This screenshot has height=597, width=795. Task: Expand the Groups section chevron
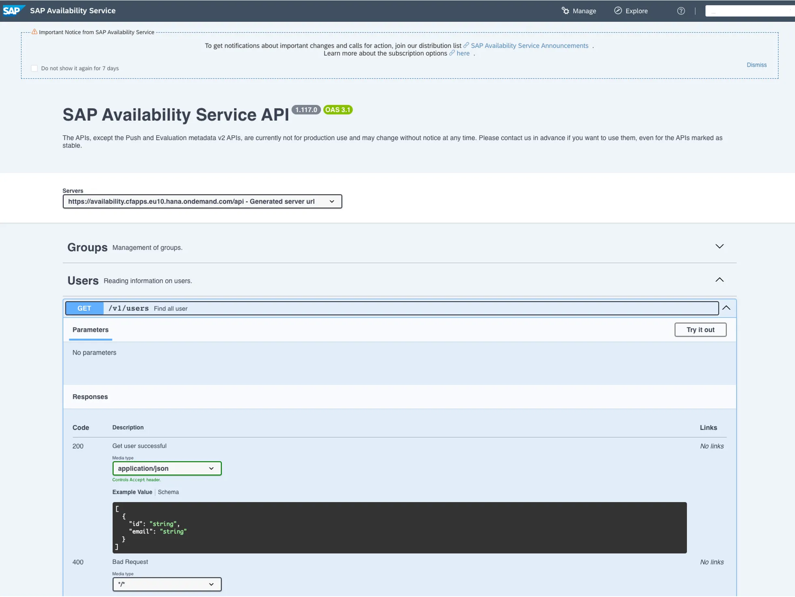[719, 247]
